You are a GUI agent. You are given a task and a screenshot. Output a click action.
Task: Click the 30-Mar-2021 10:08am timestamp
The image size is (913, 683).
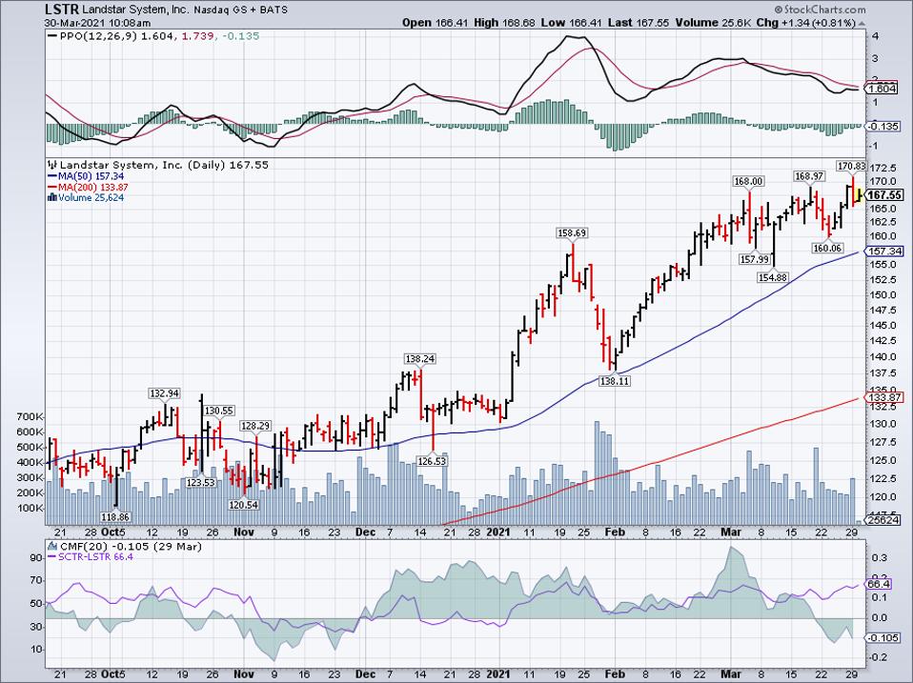pyautogui.click(x=98, y=23)
